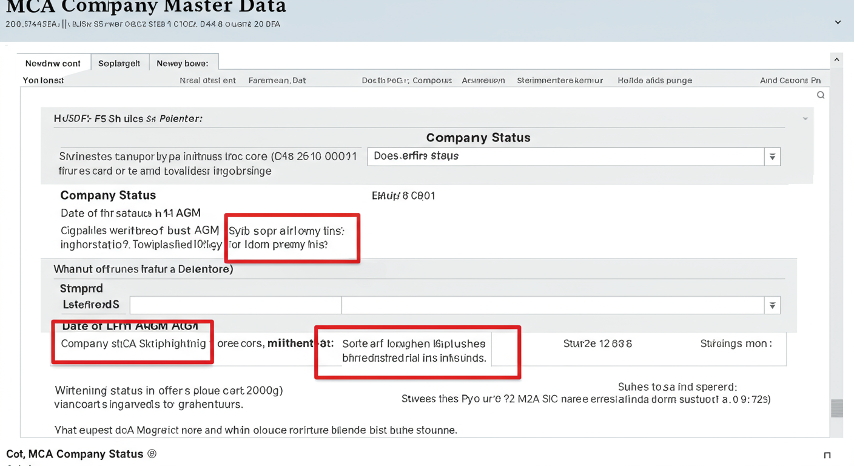This screenshot has width=854, height=466.
Task: Click the left input field under Lstefrerds
Action: [x=235, y=305]
